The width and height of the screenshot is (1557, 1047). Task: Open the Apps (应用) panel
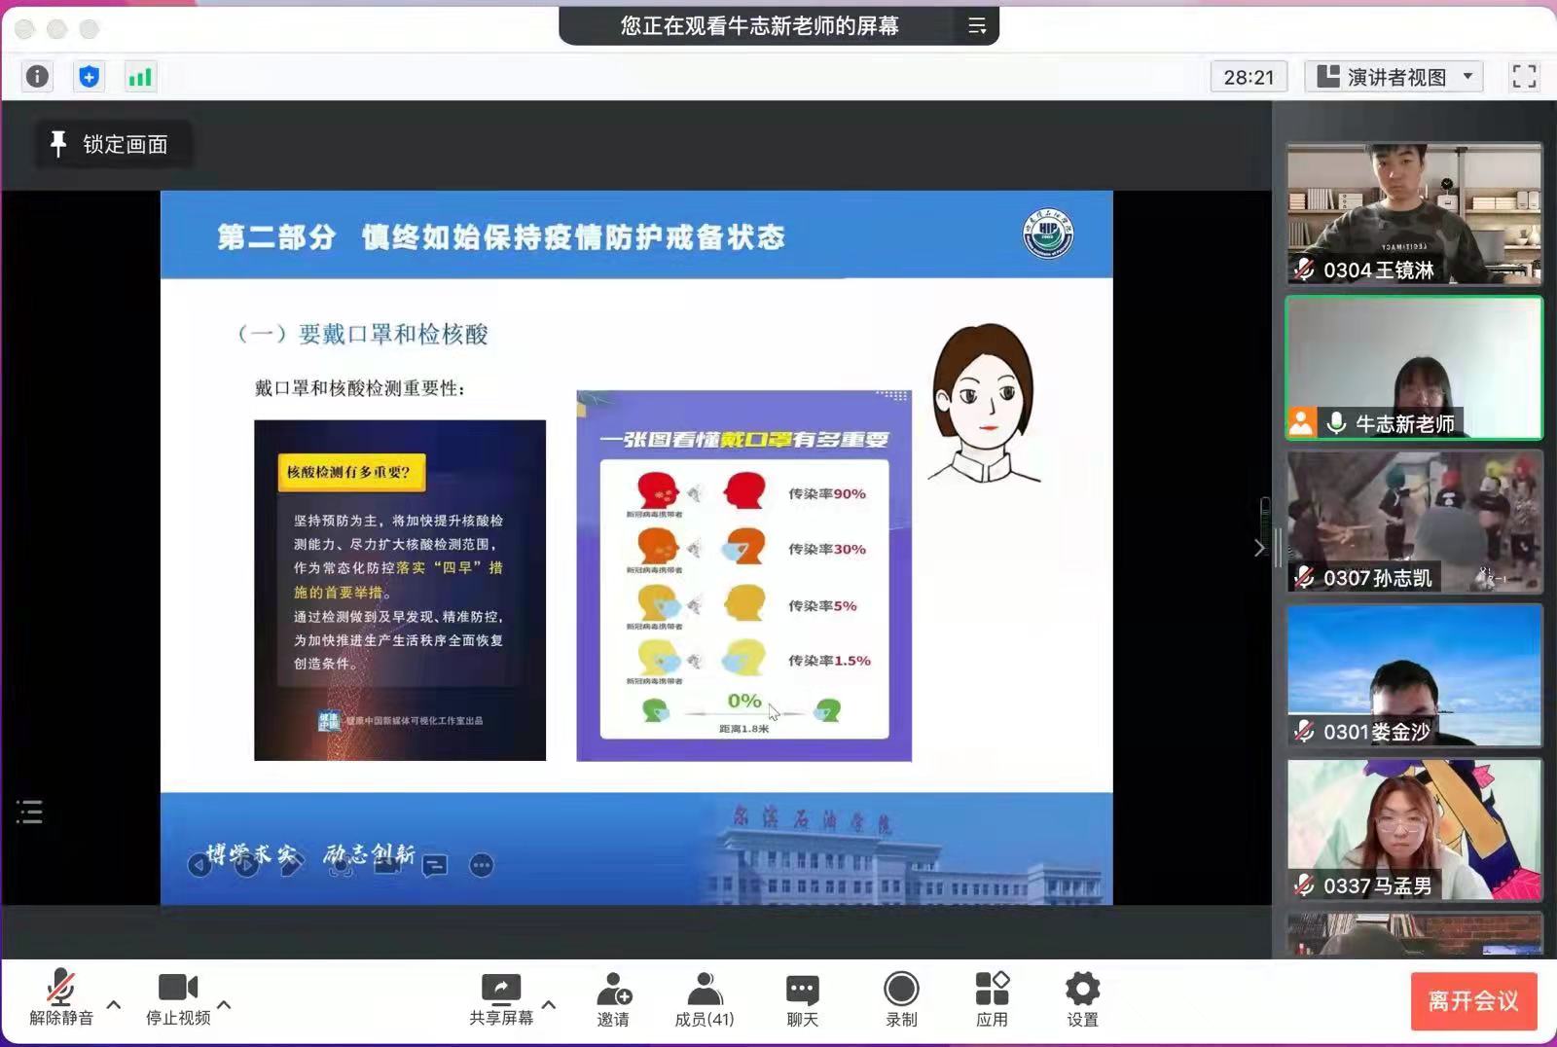click(992, 999)
